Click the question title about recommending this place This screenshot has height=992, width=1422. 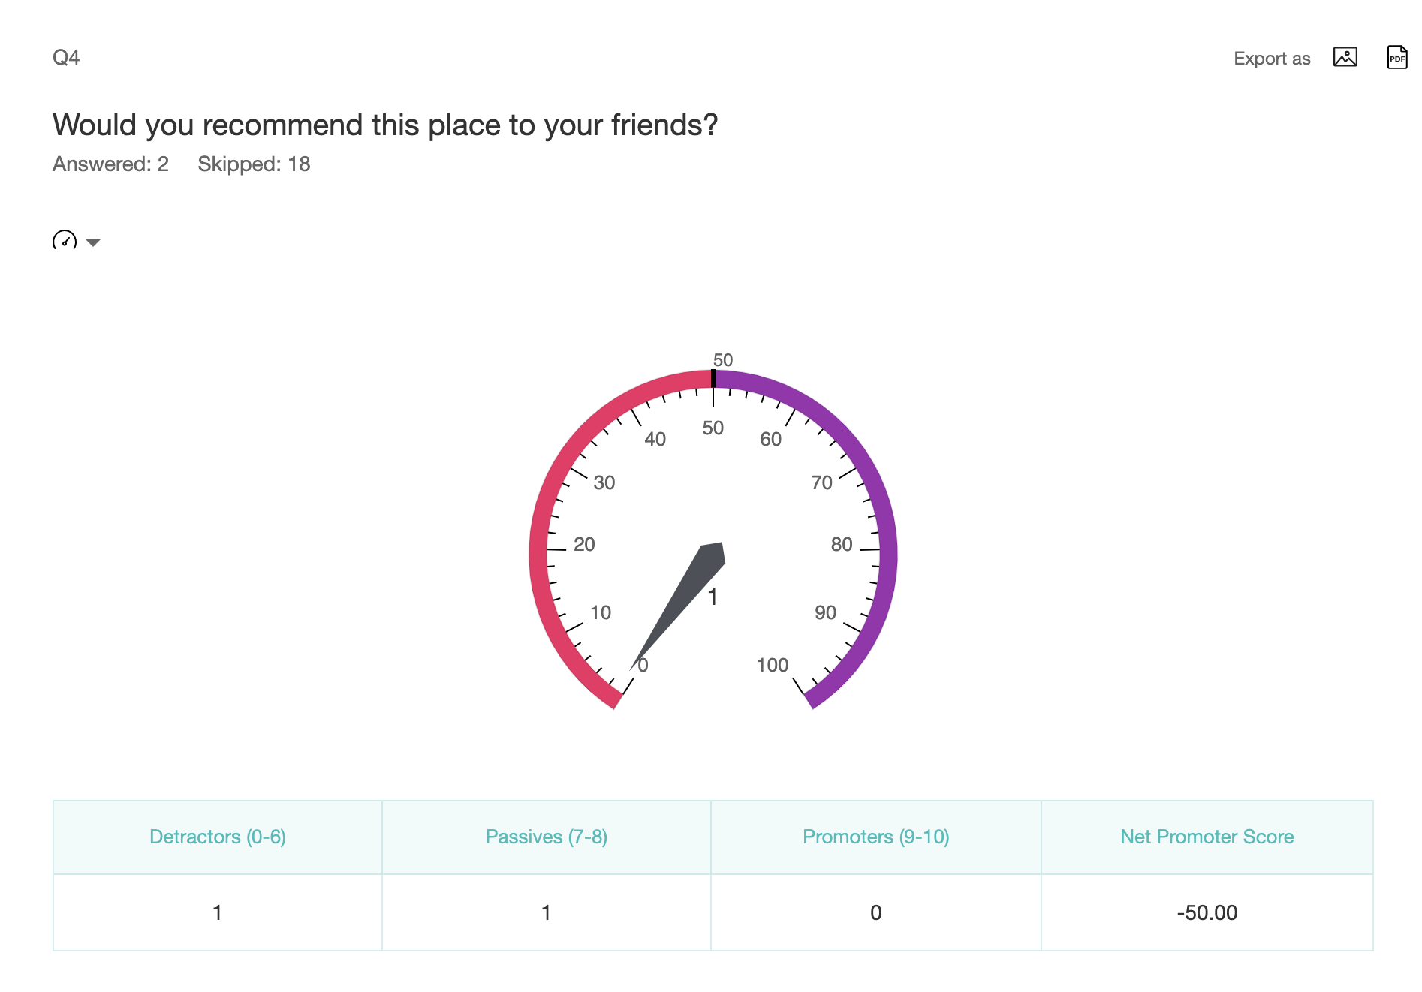(385, 125)
